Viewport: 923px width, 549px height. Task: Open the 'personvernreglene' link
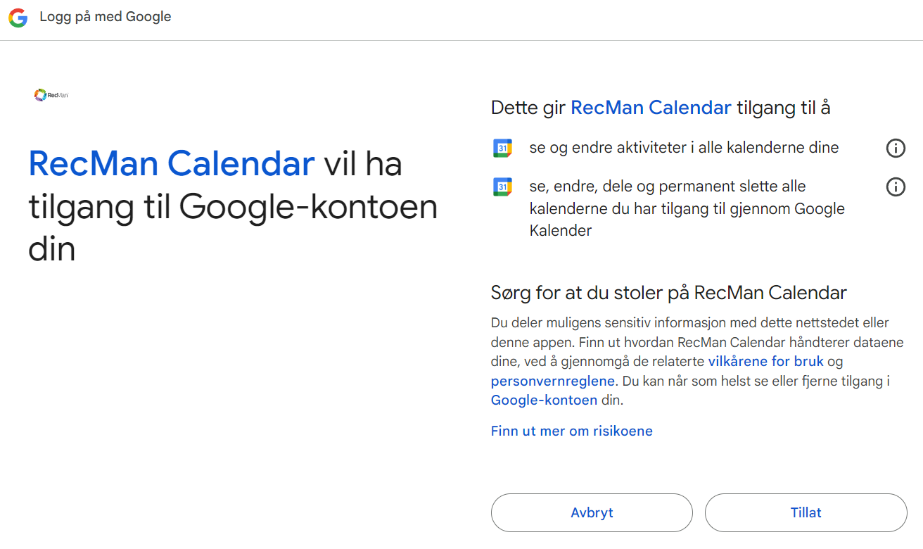pos(553,381)
